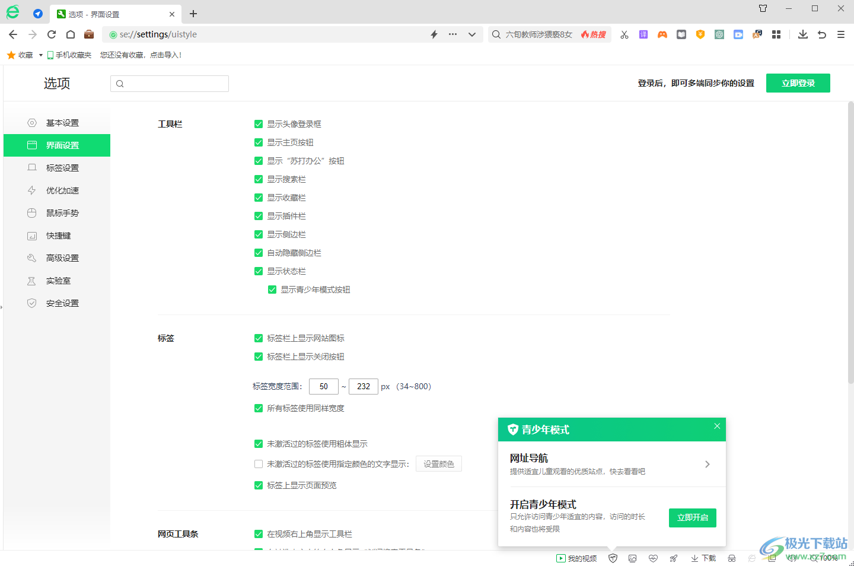Click the maximum tab width field 232

click(x=364, y=386)
